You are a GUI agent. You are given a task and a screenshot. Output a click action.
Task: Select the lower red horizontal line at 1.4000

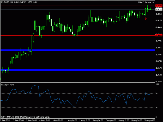pyautogui.click(x=78, y=36)
